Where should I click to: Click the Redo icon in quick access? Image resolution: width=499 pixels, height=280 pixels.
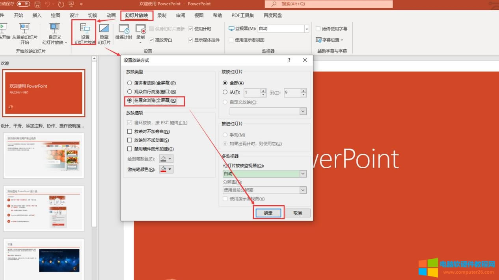61,4
